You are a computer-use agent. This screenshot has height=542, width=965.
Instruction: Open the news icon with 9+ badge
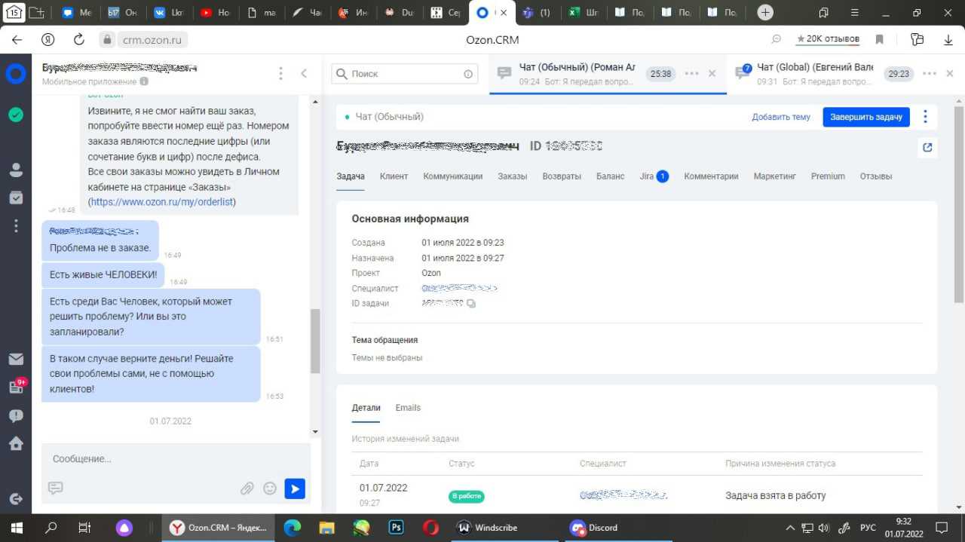[16, 387]
